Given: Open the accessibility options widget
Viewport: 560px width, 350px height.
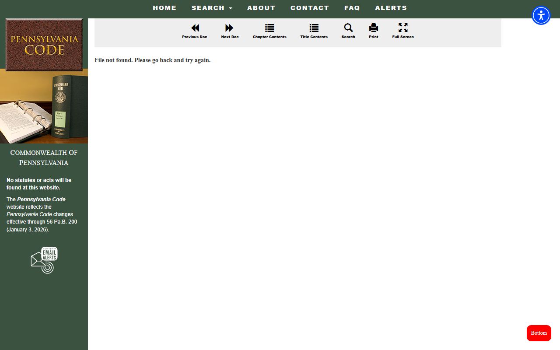Looking at the screenshot, I should pyautogui.click(x=541, y=16).
